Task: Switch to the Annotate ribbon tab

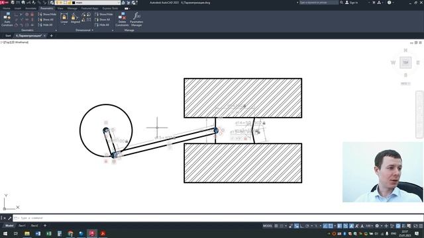Action: [31, 9]
